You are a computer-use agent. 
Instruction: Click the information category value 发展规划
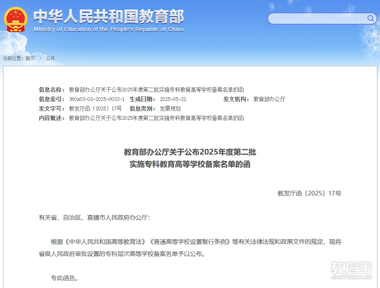coord(170,109)
